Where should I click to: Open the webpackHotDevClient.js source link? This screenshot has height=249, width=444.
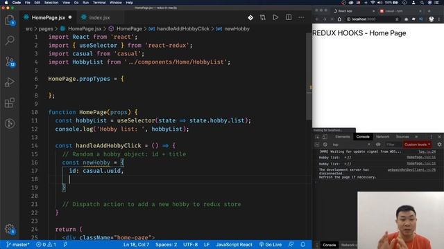pyautogui.click(x=411, y=169)
